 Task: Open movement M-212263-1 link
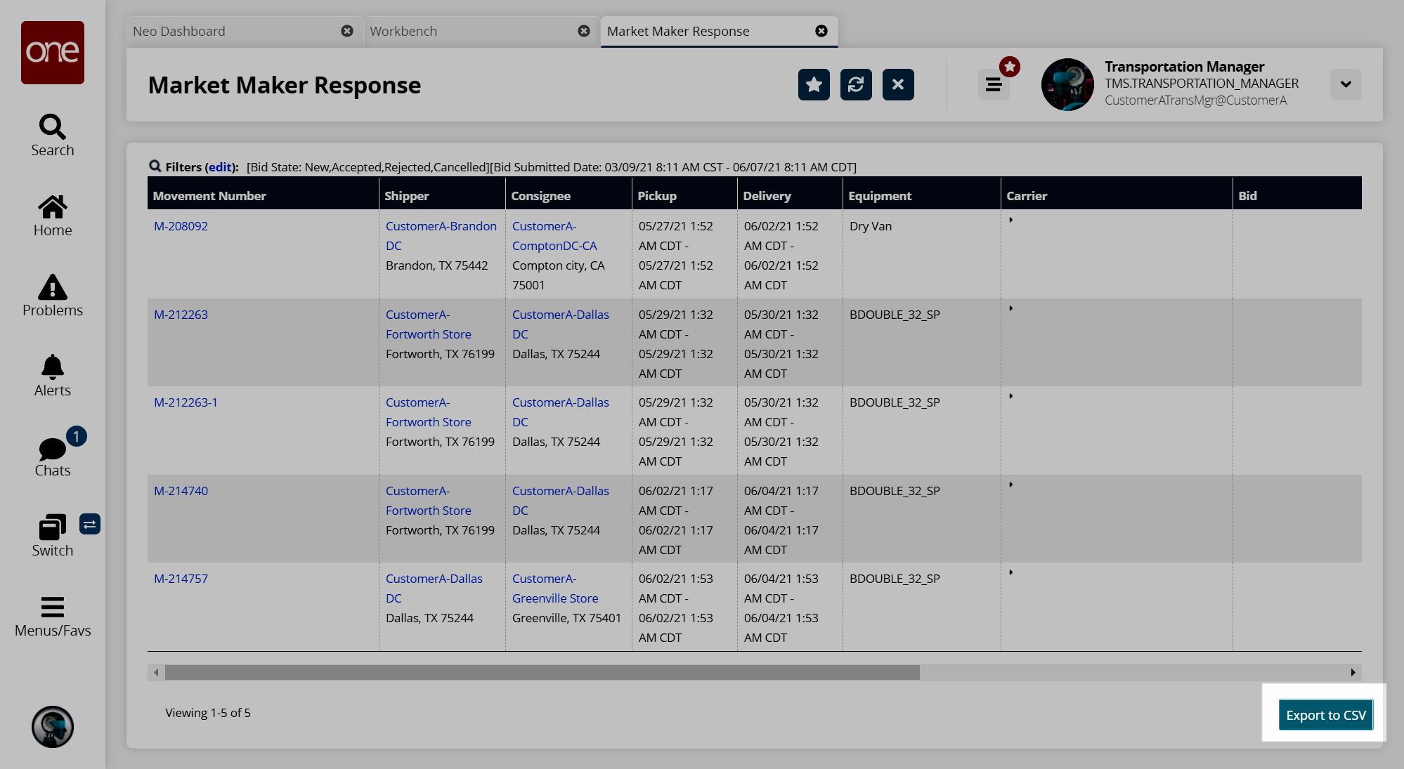(186, 402)
